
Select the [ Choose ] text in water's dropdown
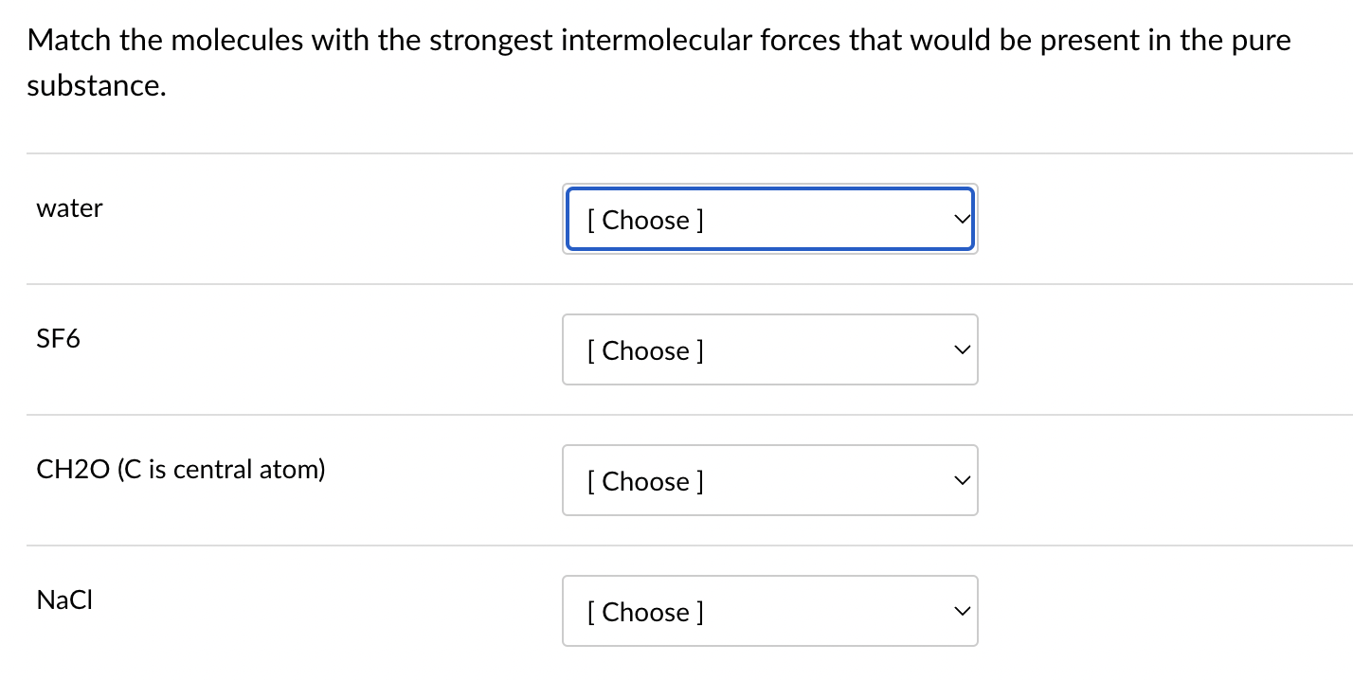[644, 219]
